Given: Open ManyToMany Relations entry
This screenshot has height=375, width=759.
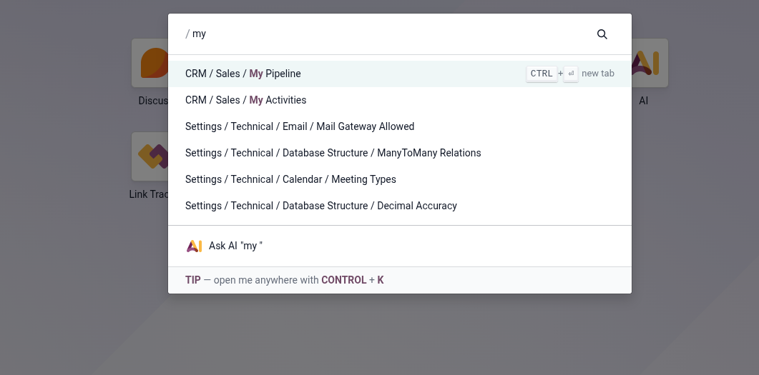Looking at the screenshot, I should 333,153.
